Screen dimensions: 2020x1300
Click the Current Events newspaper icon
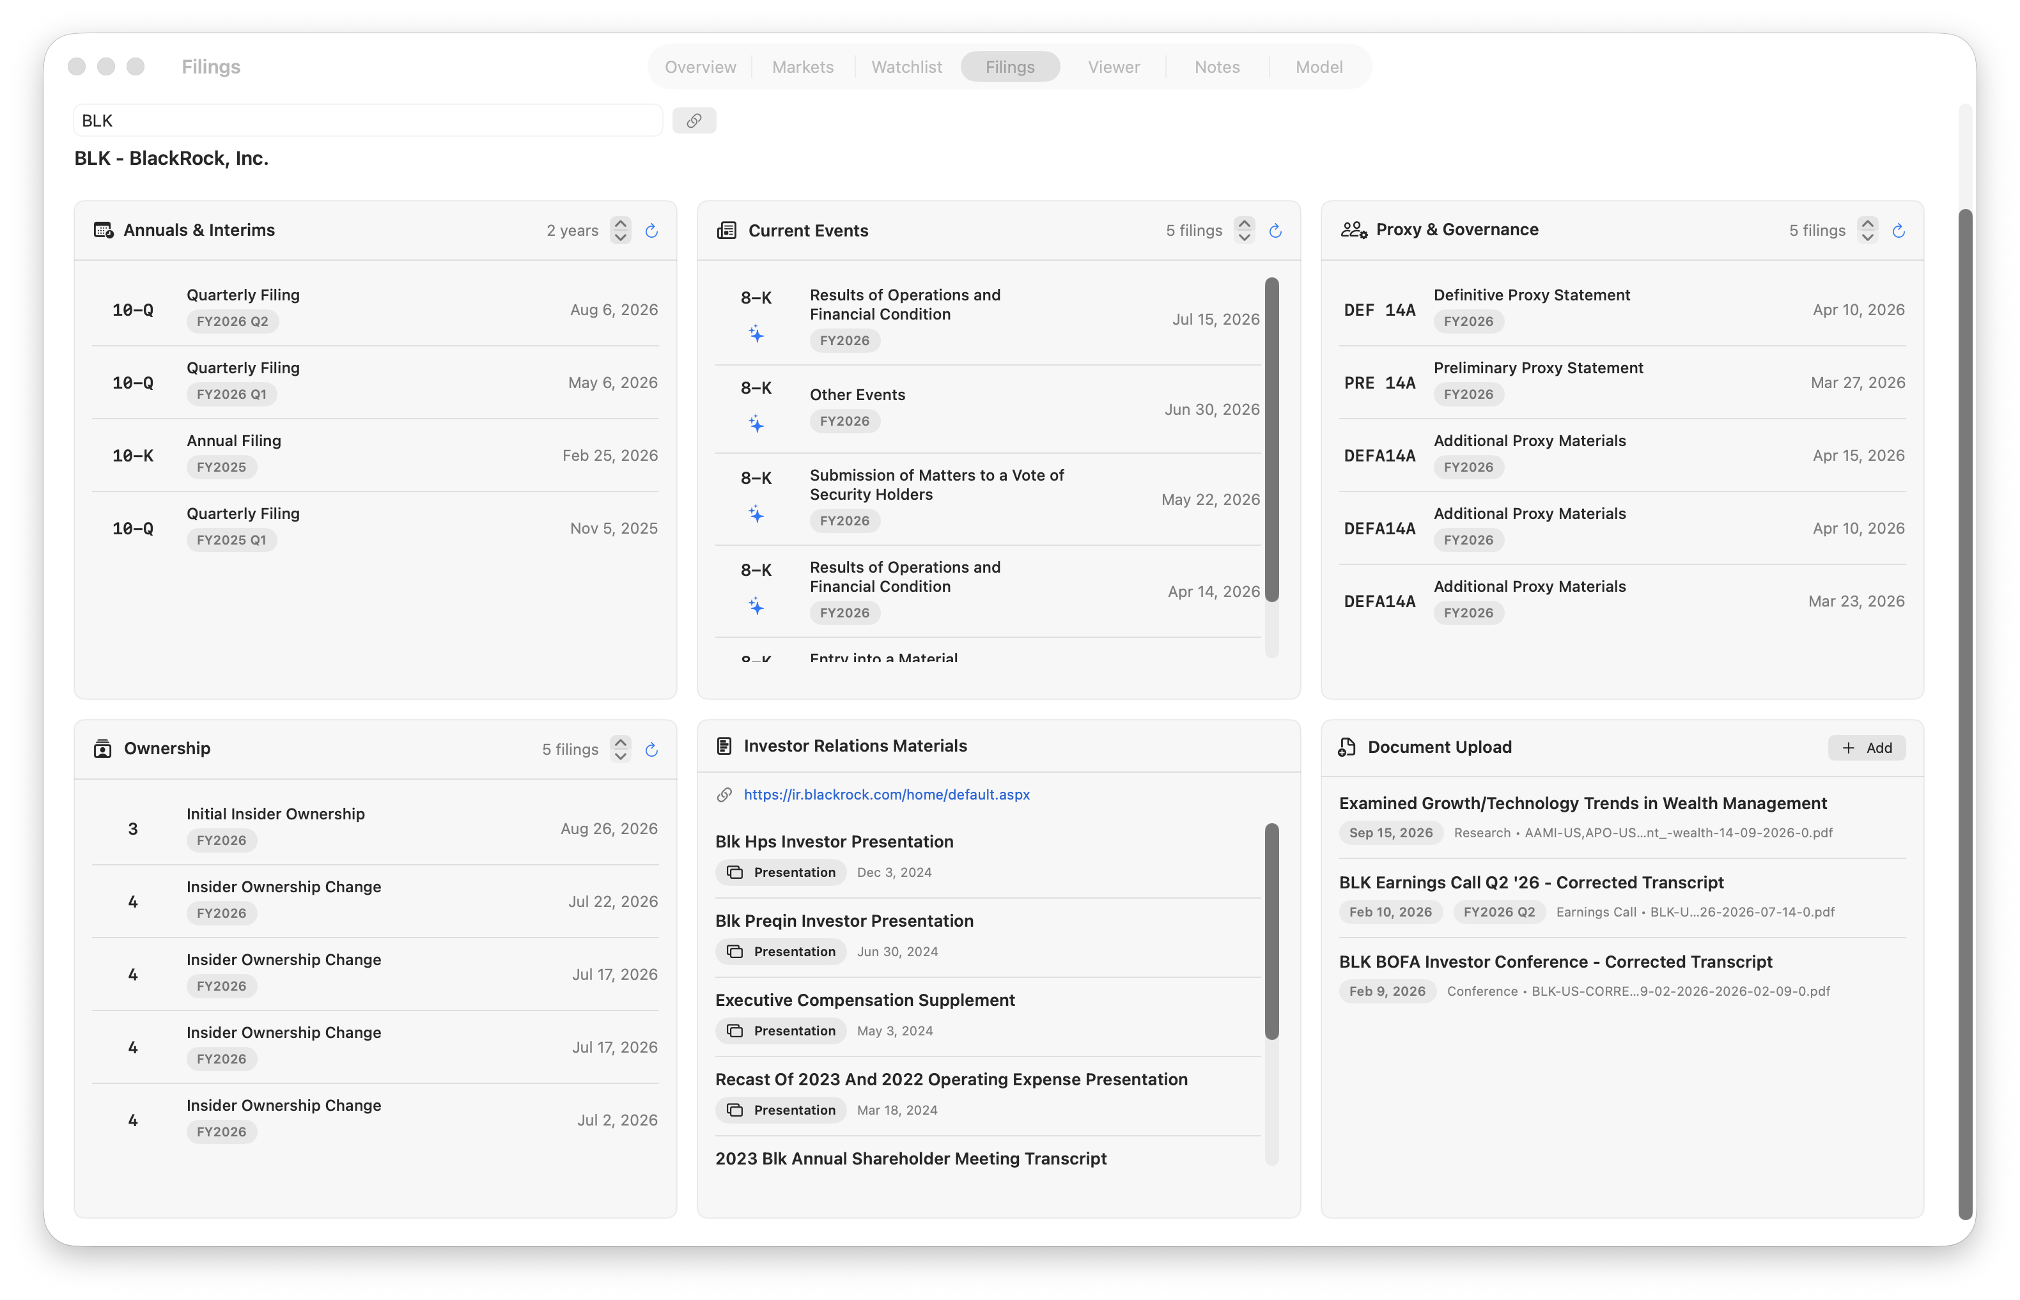[x=727, y=231]
